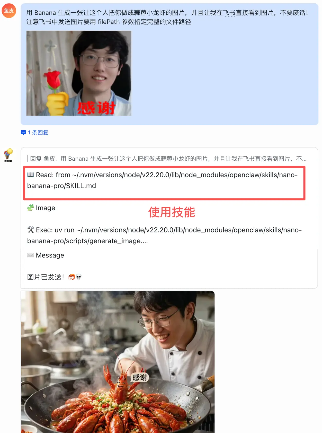The height and width of the screenshot is (433, 322).
Task: Click the 飞书 underlined word in message
Action: pos(229,13)
